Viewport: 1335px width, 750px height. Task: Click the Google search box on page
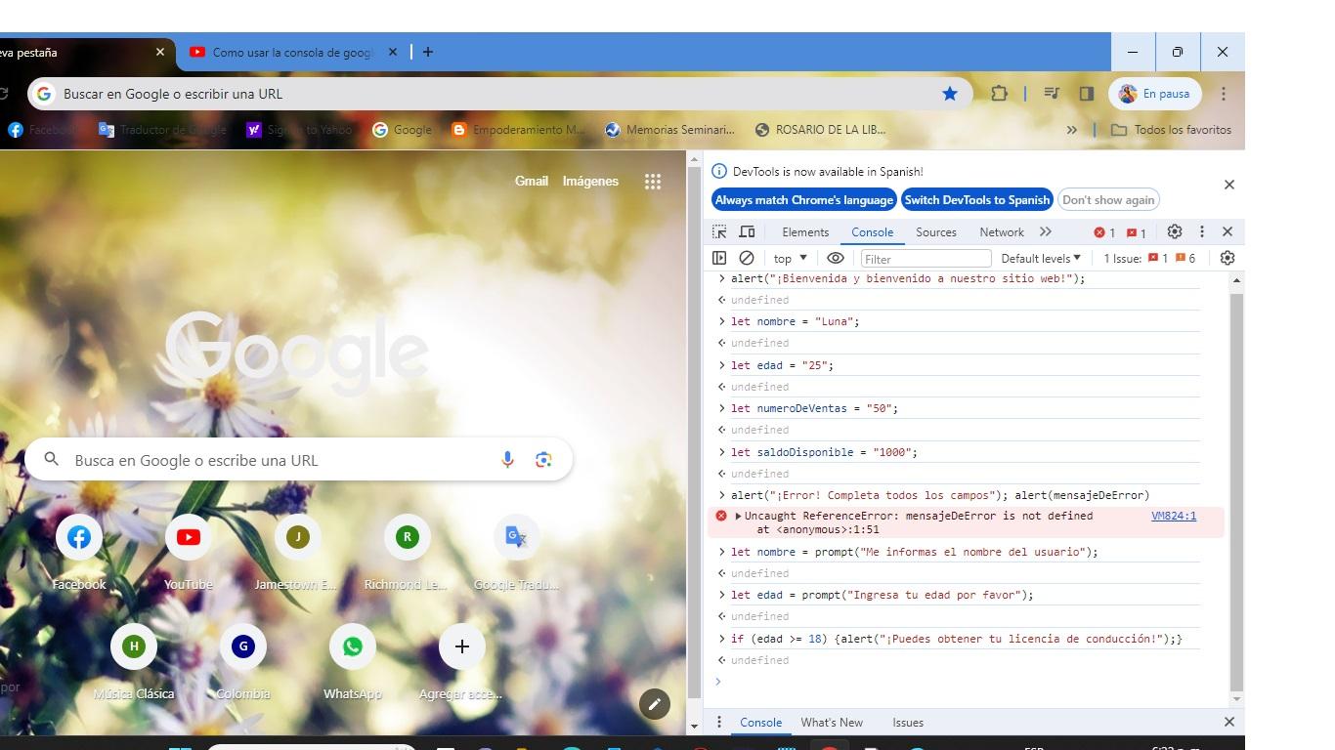click(x=298, y=460)
